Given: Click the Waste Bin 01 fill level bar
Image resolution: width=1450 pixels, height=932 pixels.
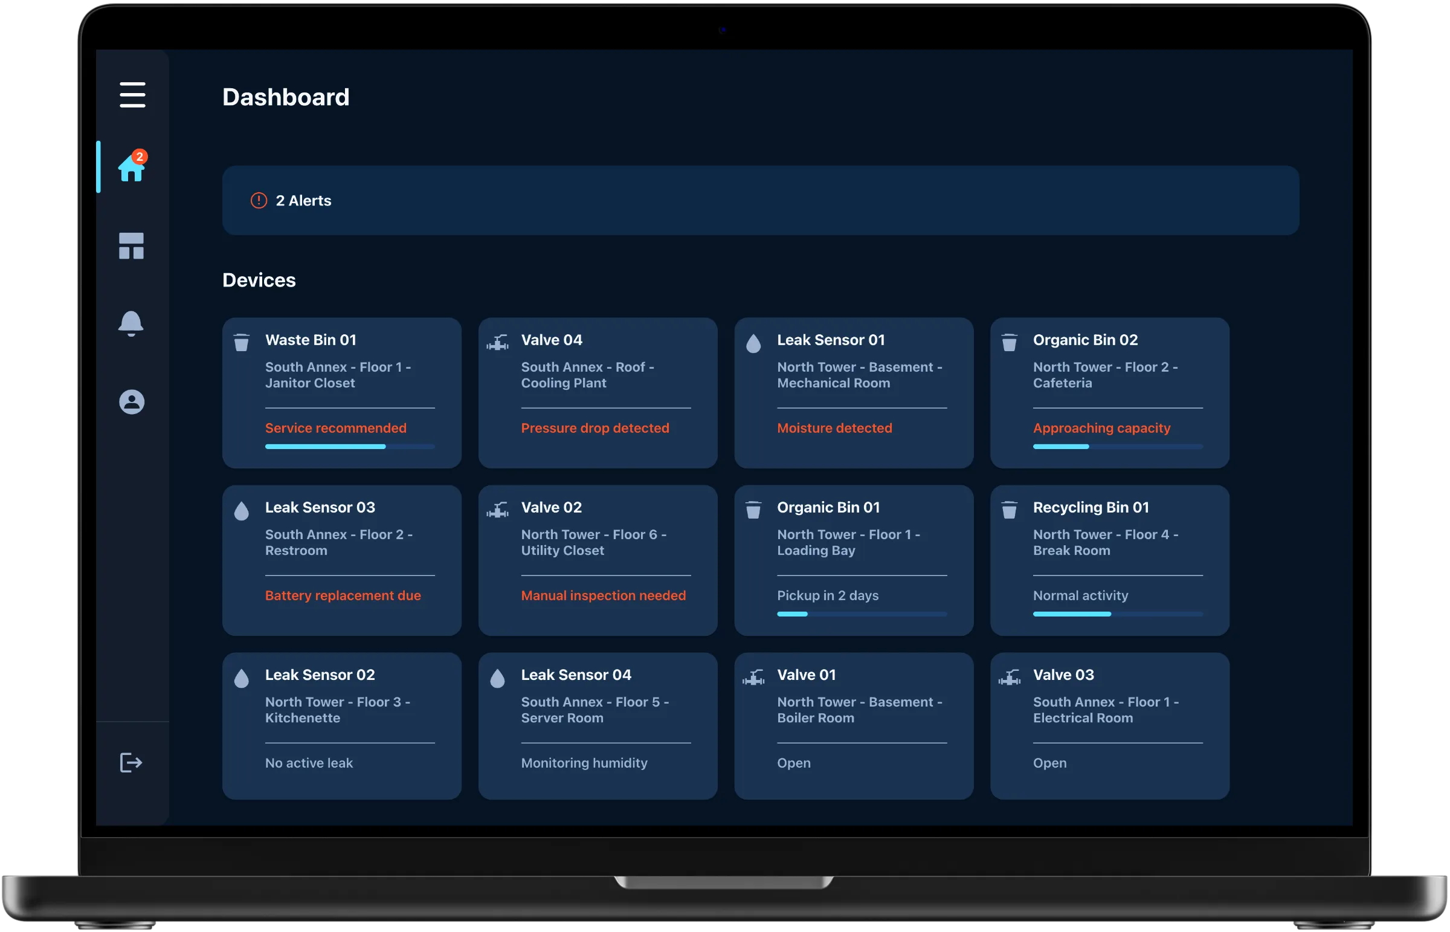Looking at the screenshot, I should coord(350,447).
